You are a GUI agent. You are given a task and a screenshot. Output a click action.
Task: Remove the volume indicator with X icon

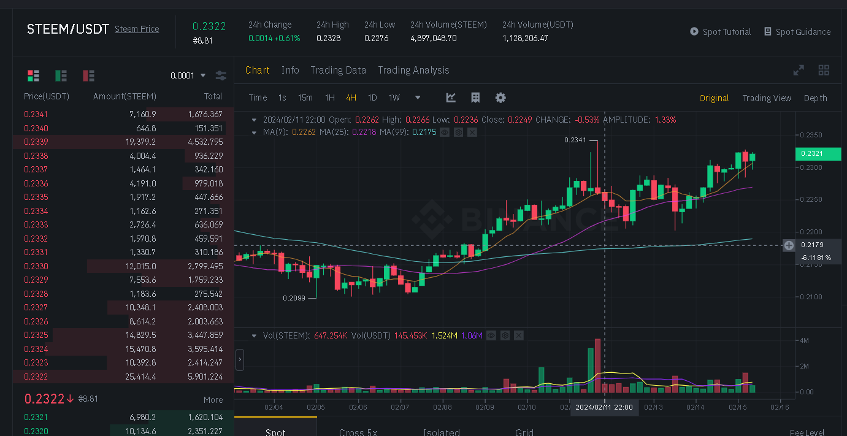(x=519, y=335)
